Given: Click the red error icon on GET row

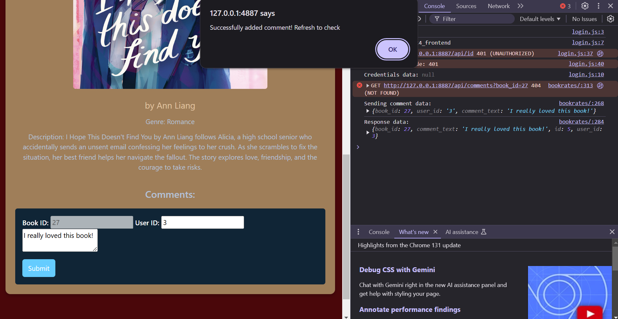Looking at the screenshot, I should click(x=359, y=85).
